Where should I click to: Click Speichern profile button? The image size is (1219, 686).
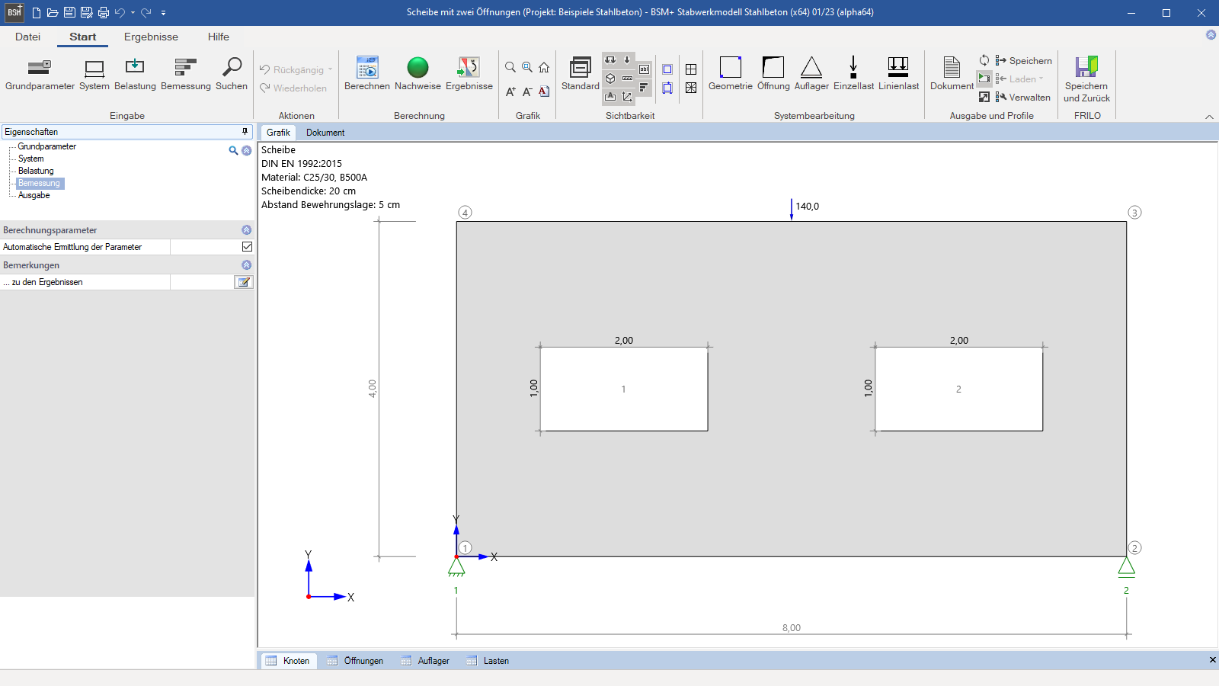tap(1023, 60)
